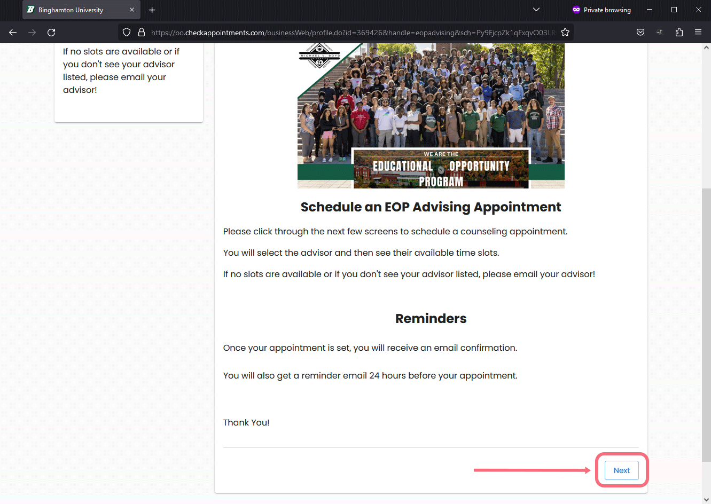711x504 pixels.
Task: Click the Educational Opportunity Program banner image
Action: (431, 115)
